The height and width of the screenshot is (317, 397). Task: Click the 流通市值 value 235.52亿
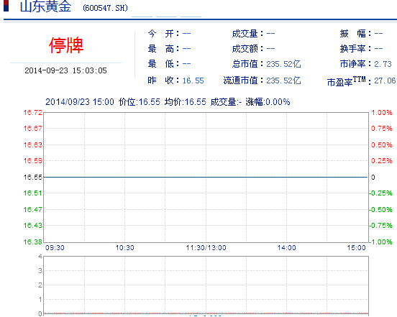[x=283, y=81]
